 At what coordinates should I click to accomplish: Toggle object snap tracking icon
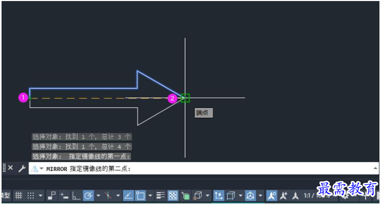(128, 196)
